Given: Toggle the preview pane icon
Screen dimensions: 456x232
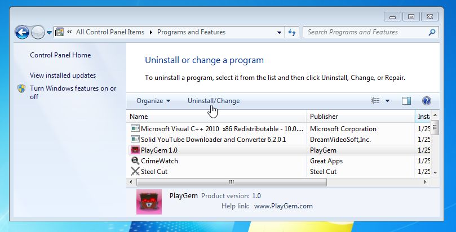Looking at the screenshot, I should point(406,101).
